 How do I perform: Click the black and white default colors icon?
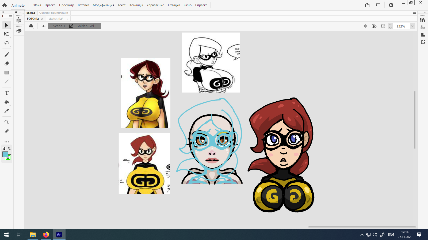tap(4, 148)
